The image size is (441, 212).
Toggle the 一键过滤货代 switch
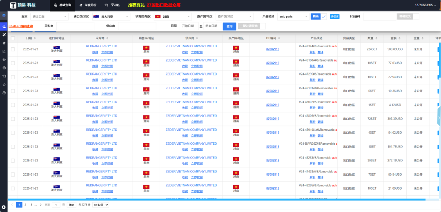pyautogui.click(x=252, y=26)
